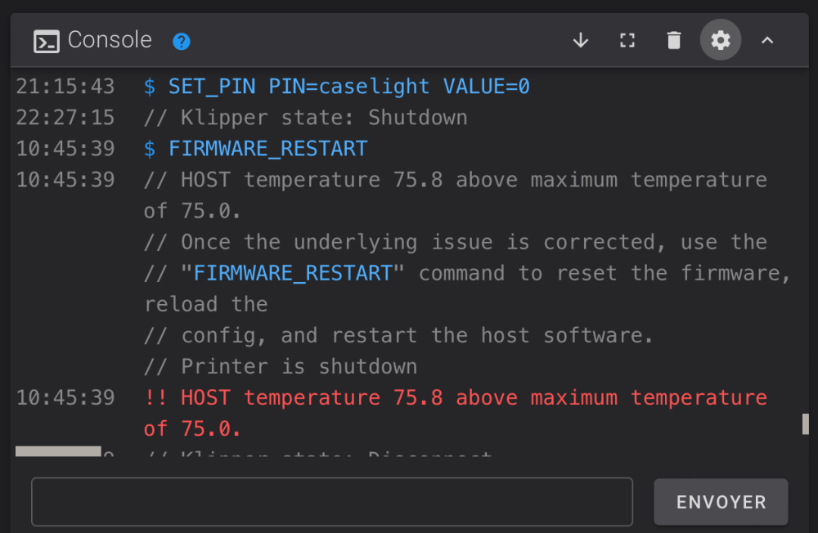Click the 22:27:15 timestamp
Screen dimensions: 818x533
click(x=65, y=118)
